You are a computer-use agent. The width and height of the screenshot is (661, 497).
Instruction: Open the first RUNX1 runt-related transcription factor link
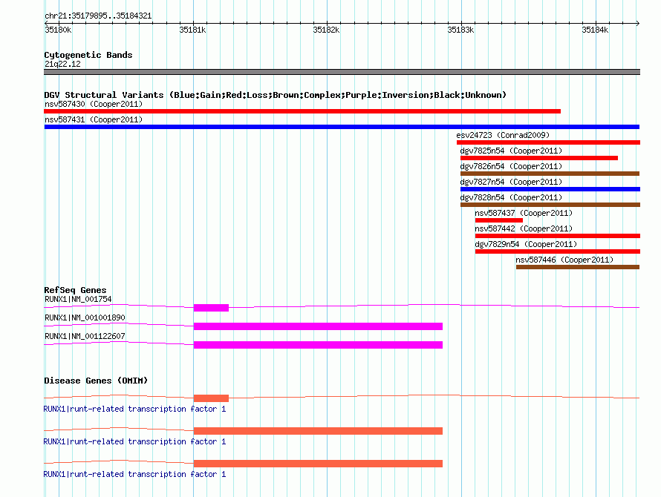point(135,409)
